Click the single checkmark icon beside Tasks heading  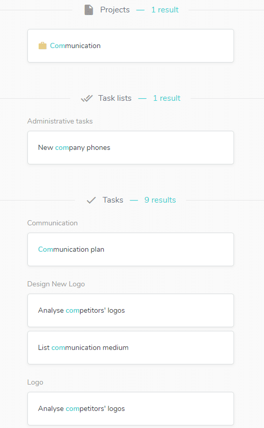coord(91,200)
